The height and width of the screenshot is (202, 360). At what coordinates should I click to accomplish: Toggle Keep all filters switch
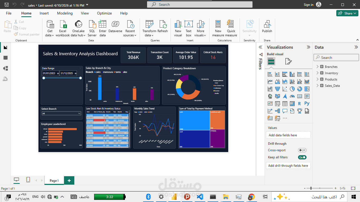pyautogui.click(x=302, y=157)
